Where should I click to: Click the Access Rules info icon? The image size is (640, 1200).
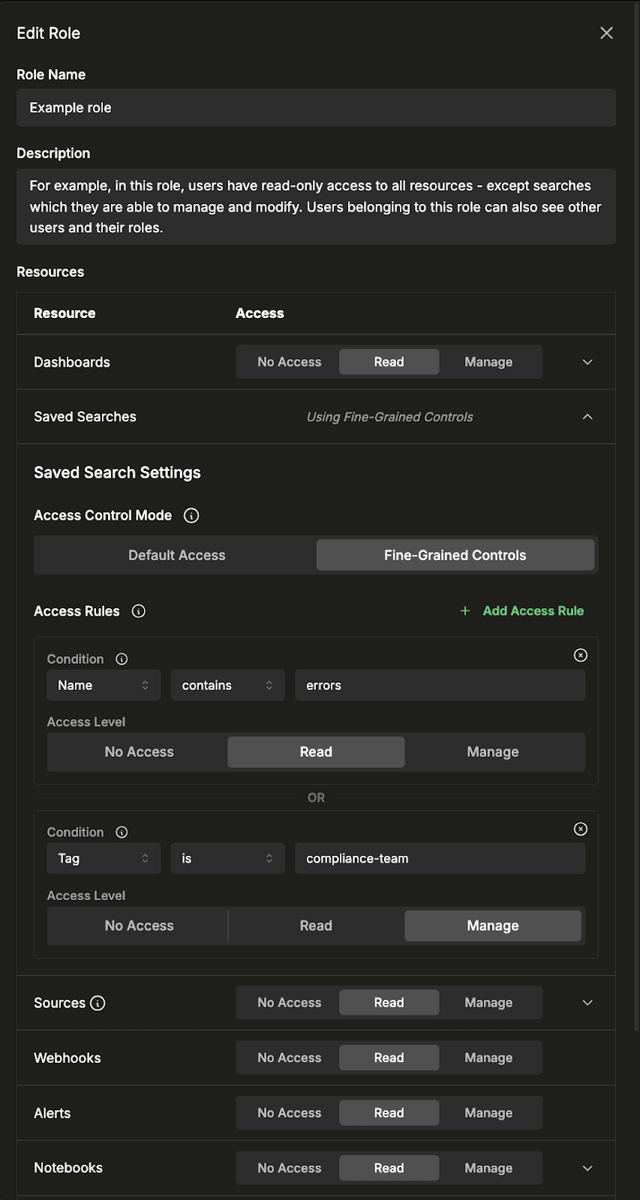click(x=139, y=611)
